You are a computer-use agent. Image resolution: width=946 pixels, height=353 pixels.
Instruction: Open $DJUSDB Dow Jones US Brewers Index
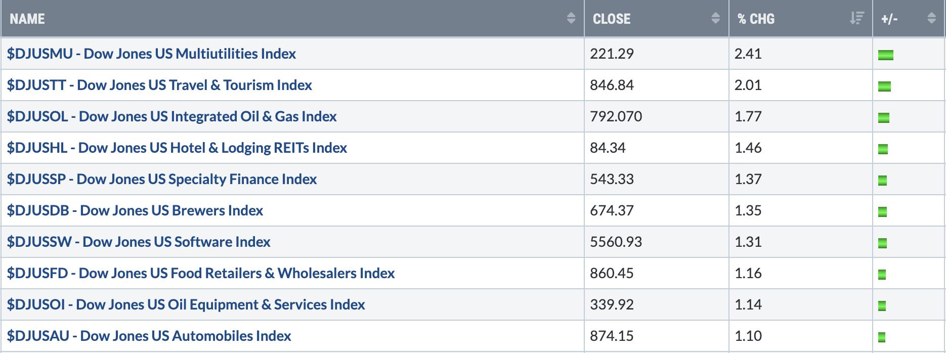tap(135, 210)
